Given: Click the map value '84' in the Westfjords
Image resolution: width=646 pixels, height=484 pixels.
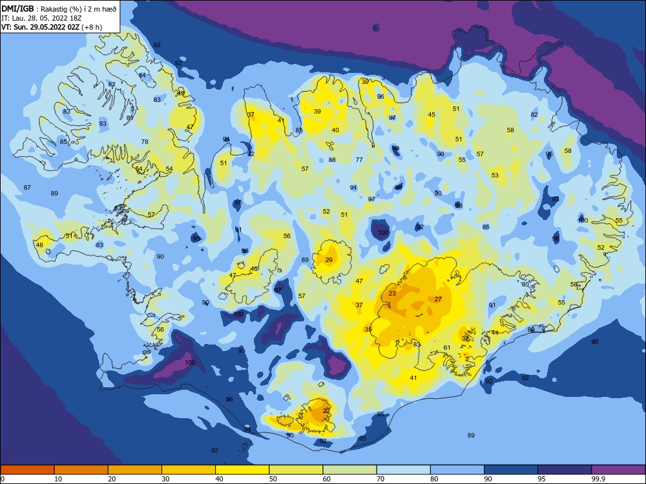Looking at the screenshot, I should [142, 75].
